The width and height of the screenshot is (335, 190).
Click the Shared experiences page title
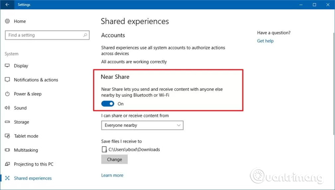pos(135,21)
